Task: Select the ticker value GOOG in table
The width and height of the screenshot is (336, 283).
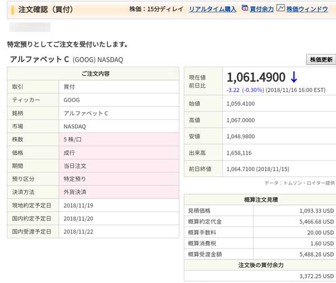Action: (x=72, y=100)
